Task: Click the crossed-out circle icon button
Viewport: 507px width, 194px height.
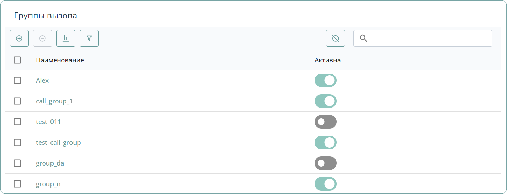Action: pyautogui.click(x=336, y=38)
